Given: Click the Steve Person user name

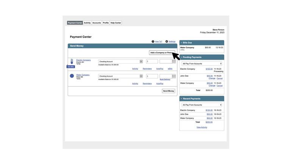Looking at the screenshot, I should click(x=218, y=30).
